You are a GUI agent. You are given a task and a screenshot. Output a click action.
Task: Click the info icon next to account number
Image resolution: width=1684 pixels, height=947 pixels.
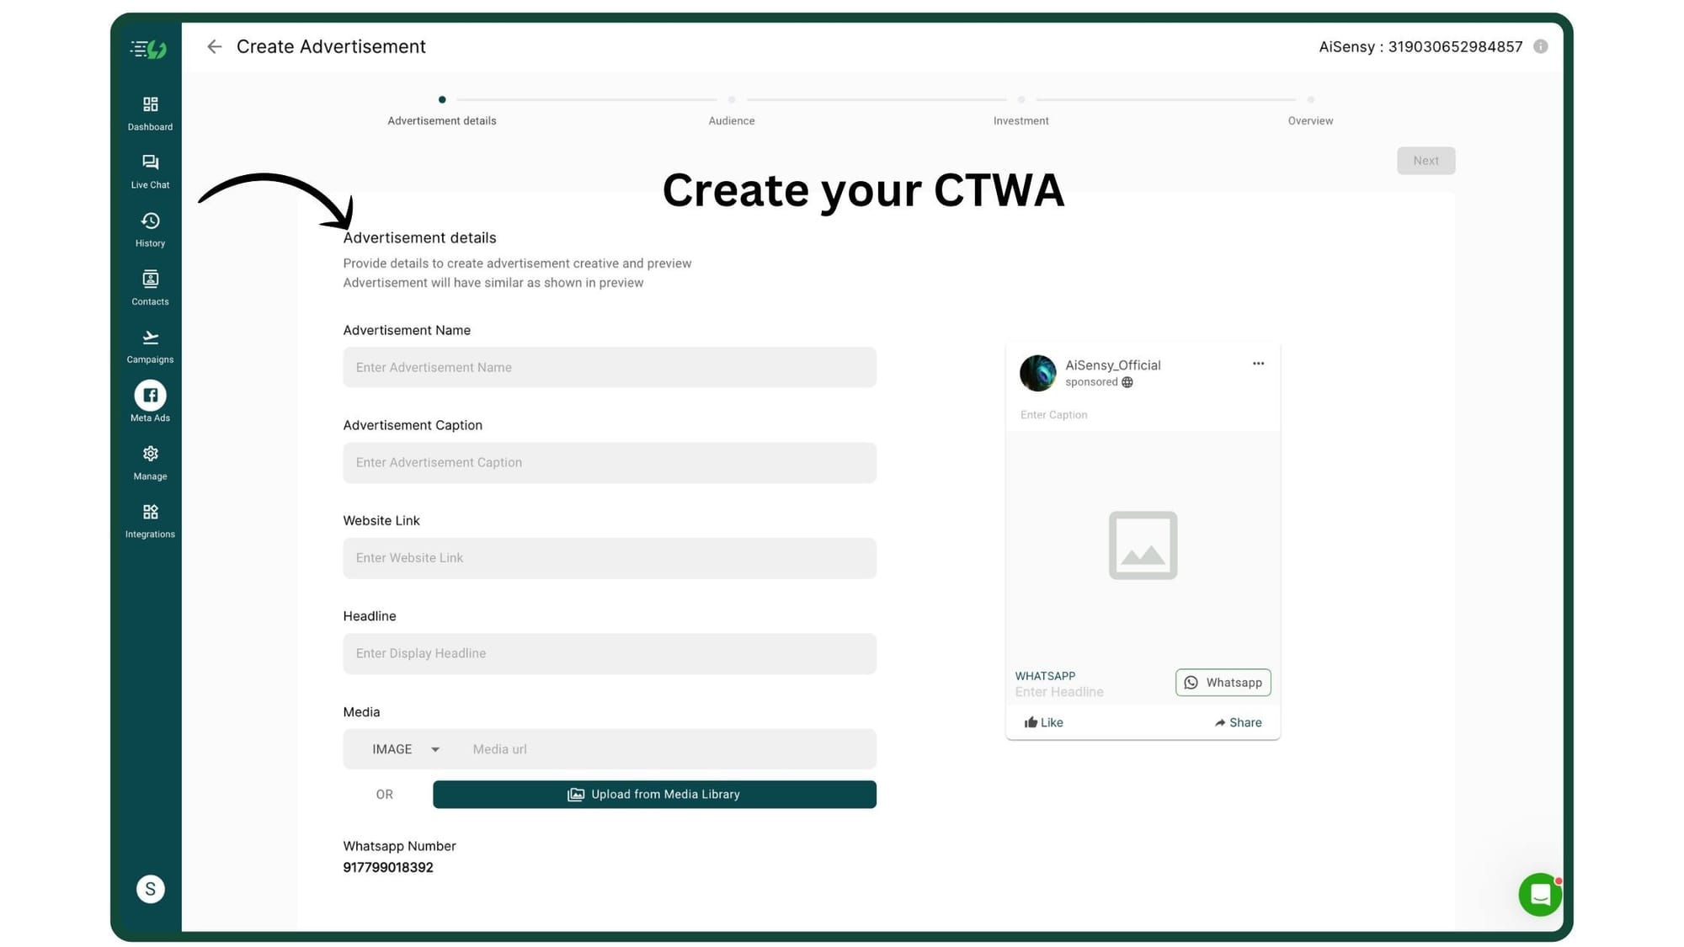click(x=1541, y=46)
